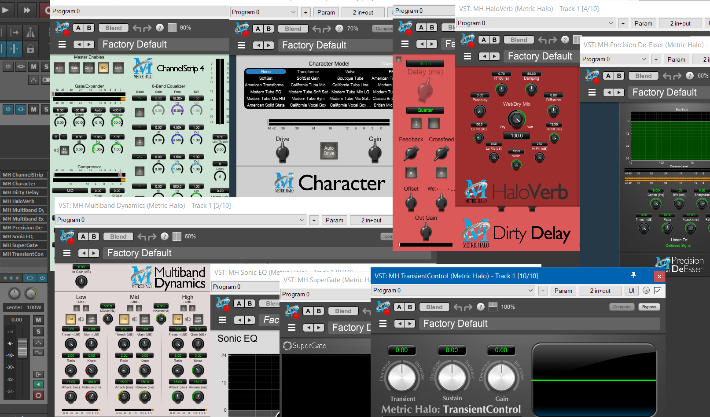Pin the TransientControl window on top
The width and height of the screenshot is (710, 417).
coord(634,275)
